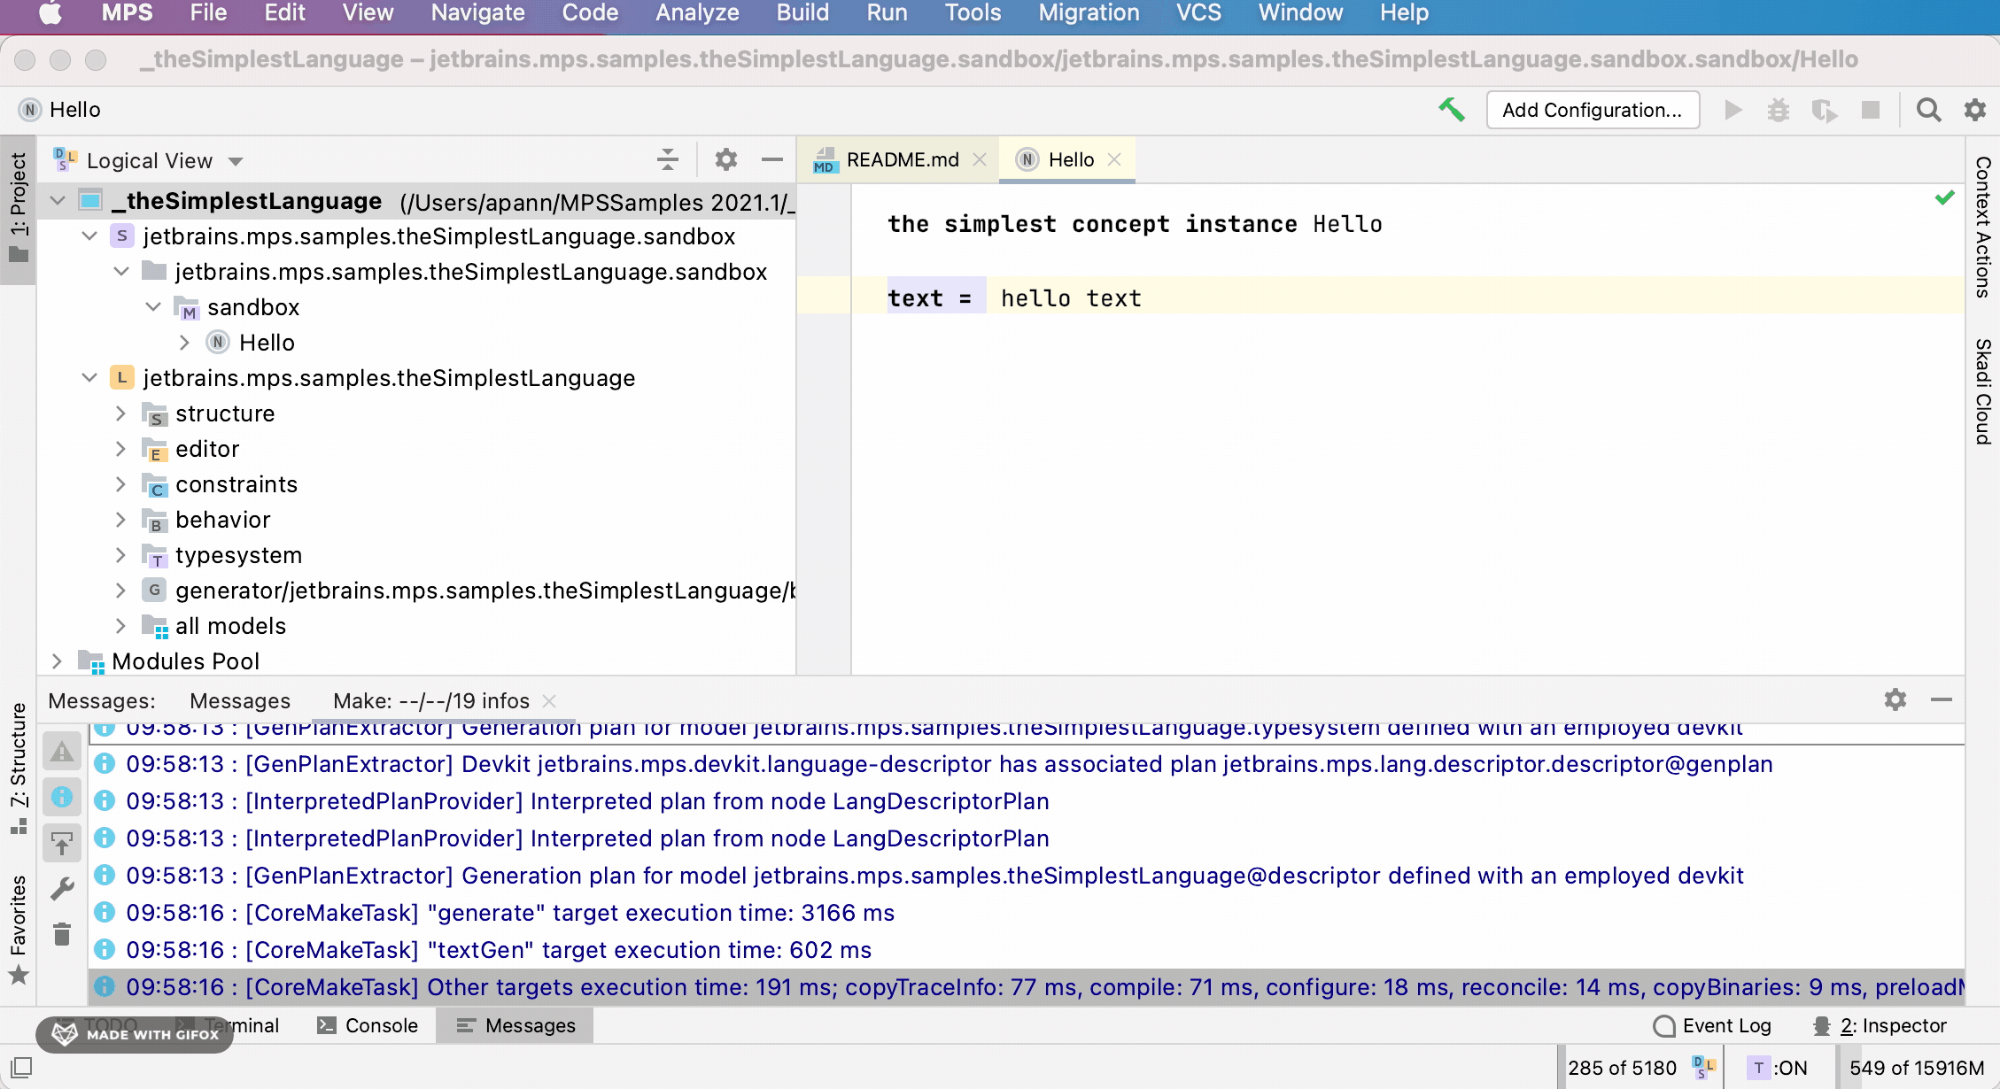Click the Hello node icon in breadcrumb bar
This screenshot has width=2000, height=1089.
click(x=30, y=110)
